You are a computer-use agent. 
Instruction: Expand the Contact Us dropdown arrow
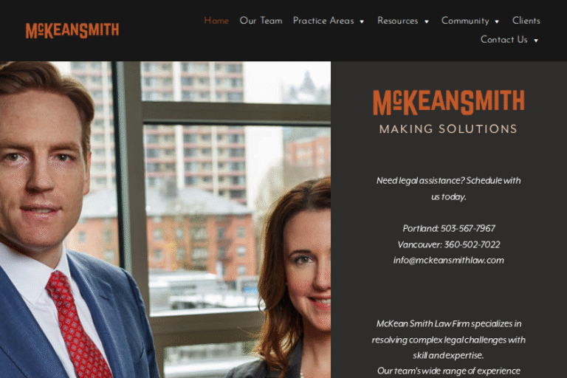(x=536, y=41)
